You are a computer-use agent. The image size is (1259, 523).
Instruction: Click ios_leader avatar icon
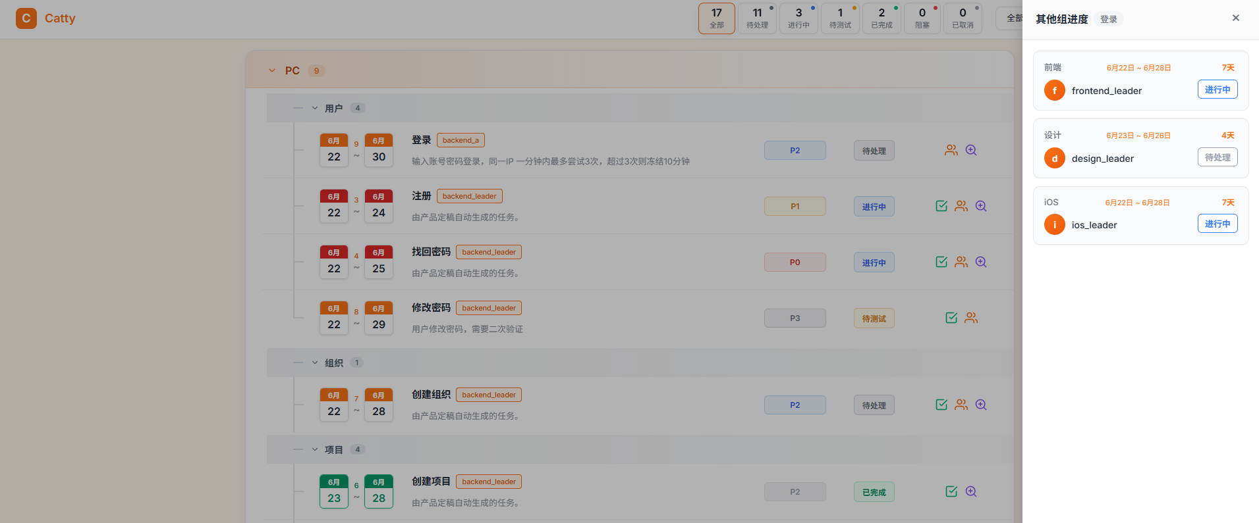click(1055, 224)
